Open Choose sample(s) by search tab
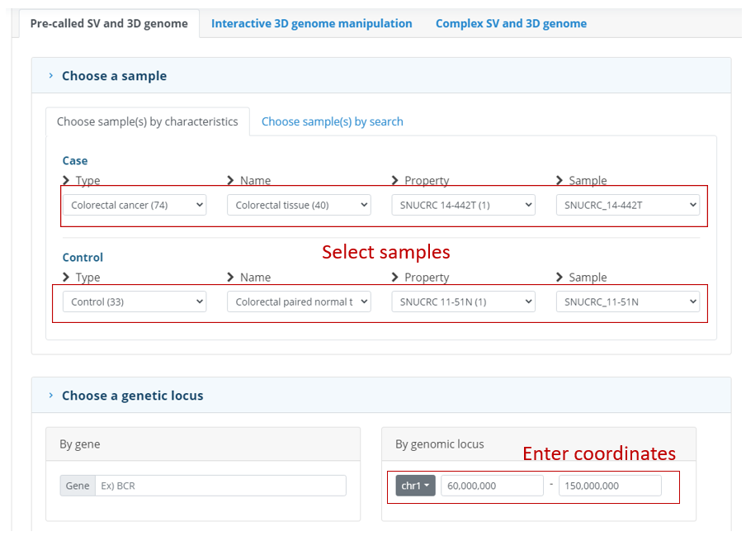 (332, 121)
